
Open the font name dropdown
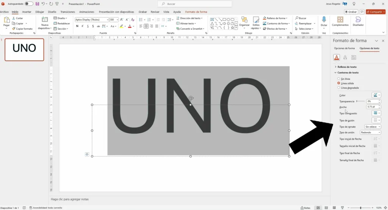point(107,20)
